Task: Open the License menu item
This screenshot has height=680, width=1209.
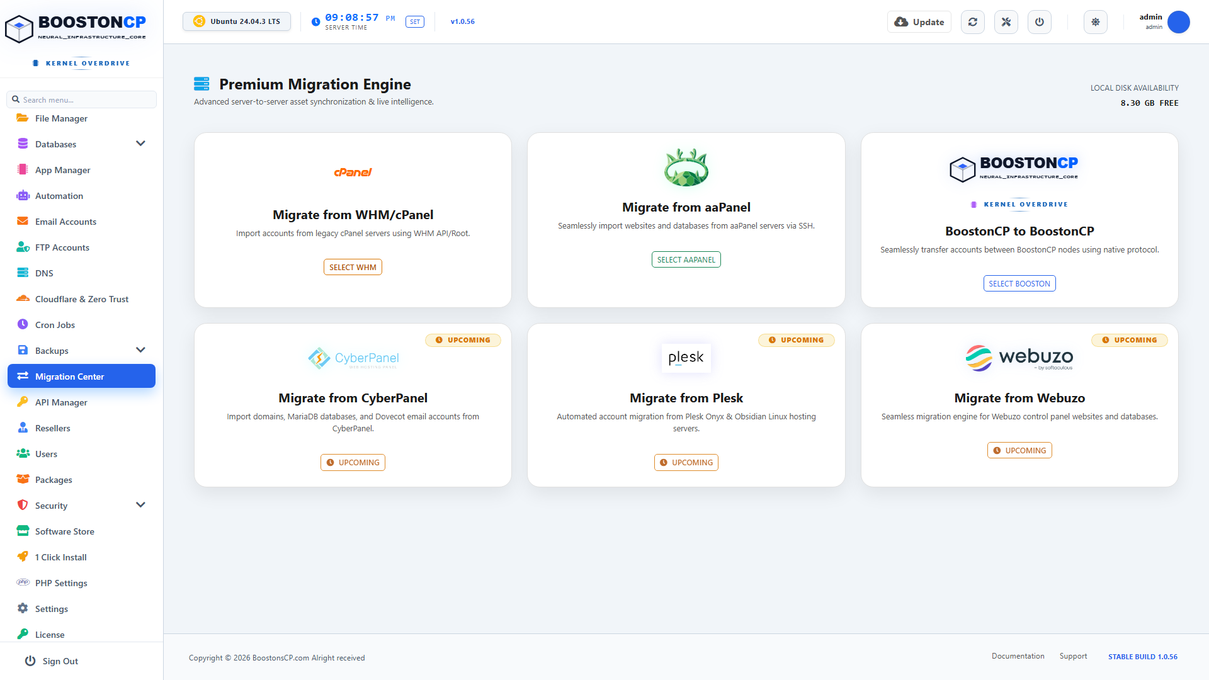Action: click(x=81, y=633)
